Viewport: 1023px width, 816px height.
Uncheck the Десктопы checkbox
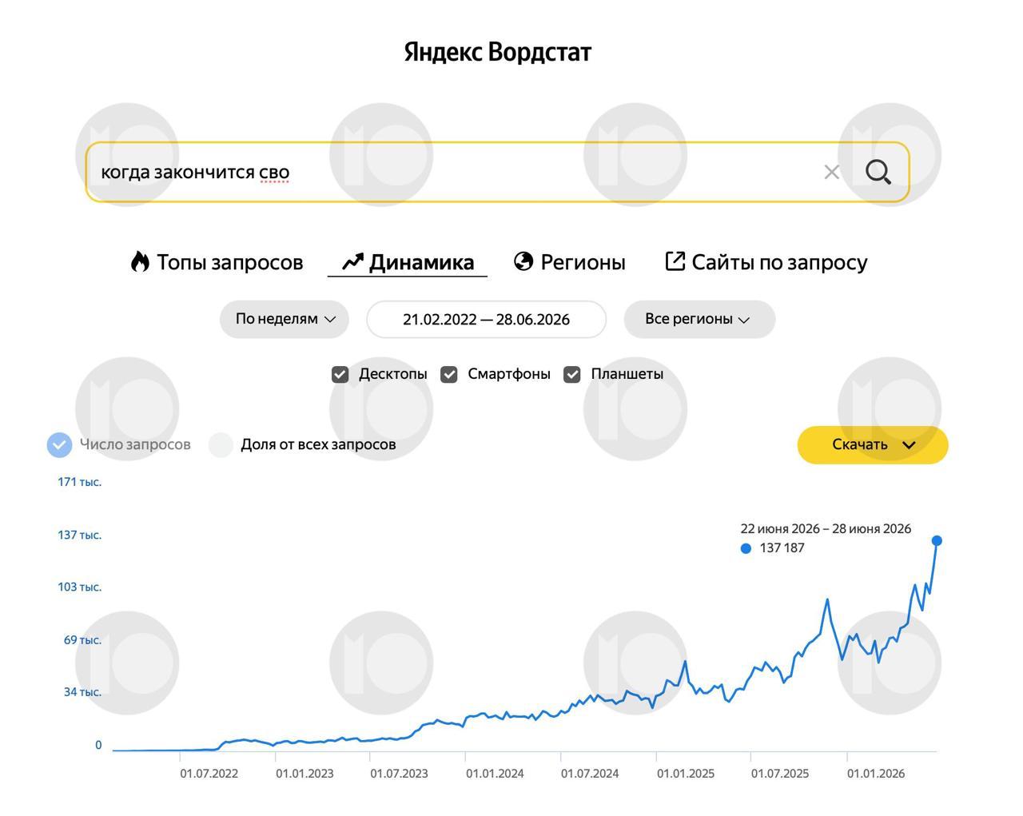340,374
